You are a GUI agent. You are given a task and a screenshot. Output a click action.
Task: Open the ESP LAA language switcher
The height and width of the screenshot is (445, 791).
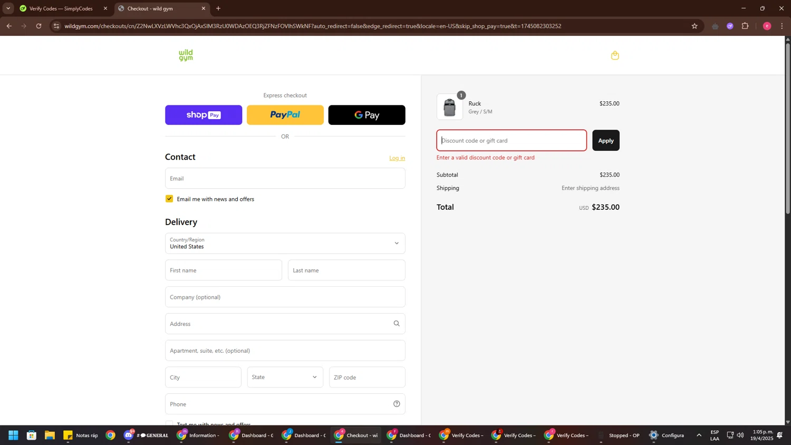[715, 435]
